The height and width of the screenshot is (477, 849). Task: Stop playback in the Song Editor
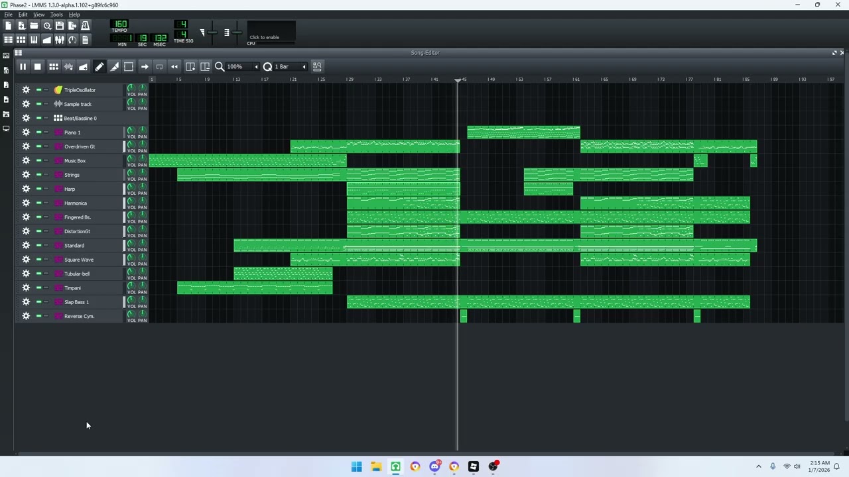pyautogui.click(x=38, y=66)
